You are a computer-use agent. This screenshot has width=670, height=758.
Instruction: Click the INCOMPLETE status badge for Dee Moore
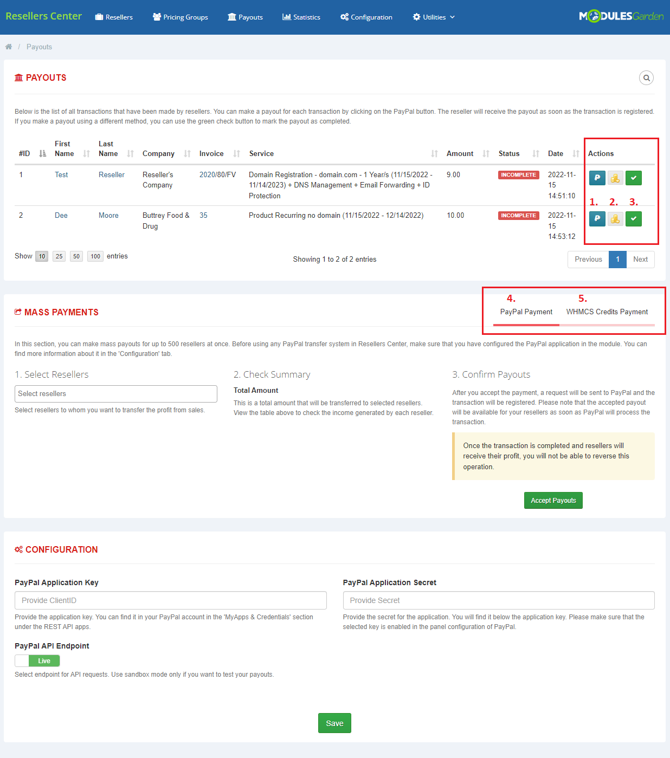(519, 216)
